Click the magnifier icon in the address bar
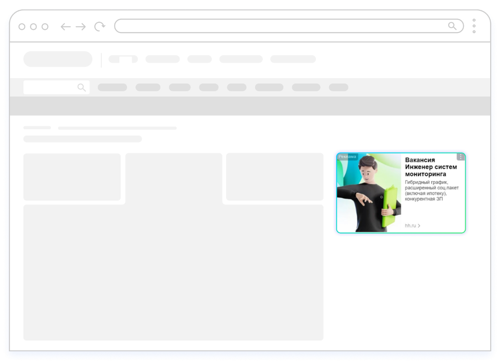 click(x=452, y=26)
